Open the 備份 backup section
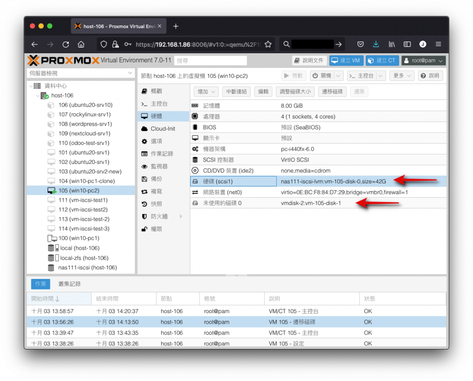Screen dimensions: 473x381 point(163,179)
